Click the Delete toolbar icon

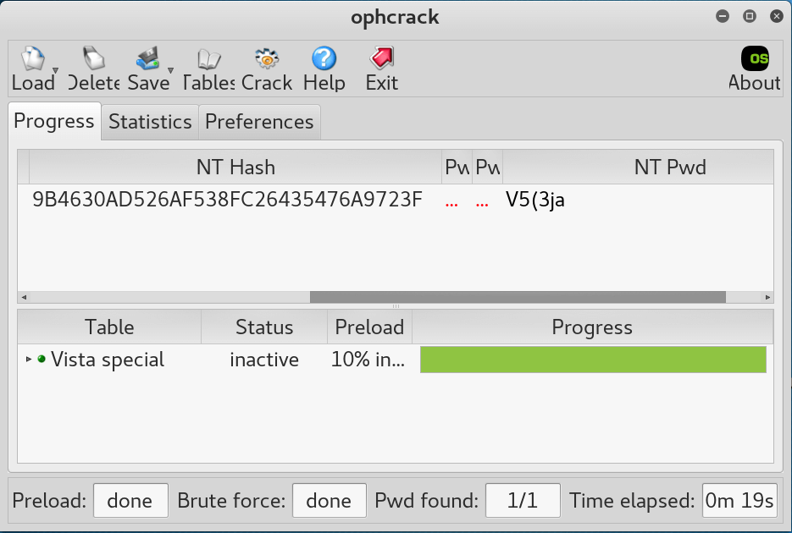[x=93, y=60]
